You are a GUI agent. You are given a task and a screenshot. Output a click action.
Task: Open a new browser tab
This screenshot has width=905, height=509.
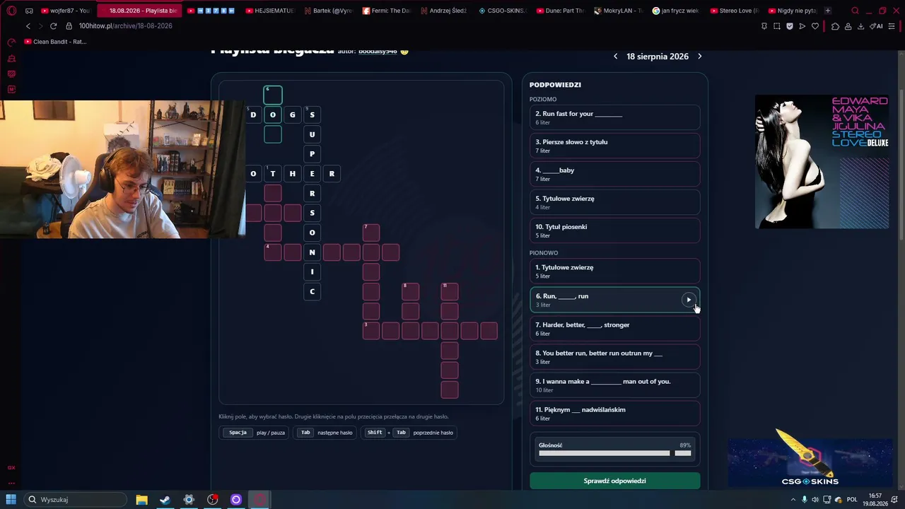(x=828, y=11)
